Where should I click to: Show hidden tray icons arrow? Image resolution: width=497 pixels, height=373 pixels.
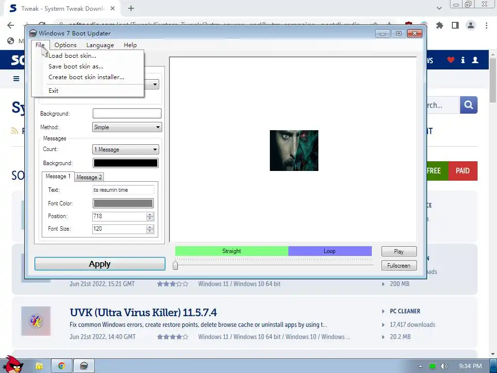(x=420, y=366)
